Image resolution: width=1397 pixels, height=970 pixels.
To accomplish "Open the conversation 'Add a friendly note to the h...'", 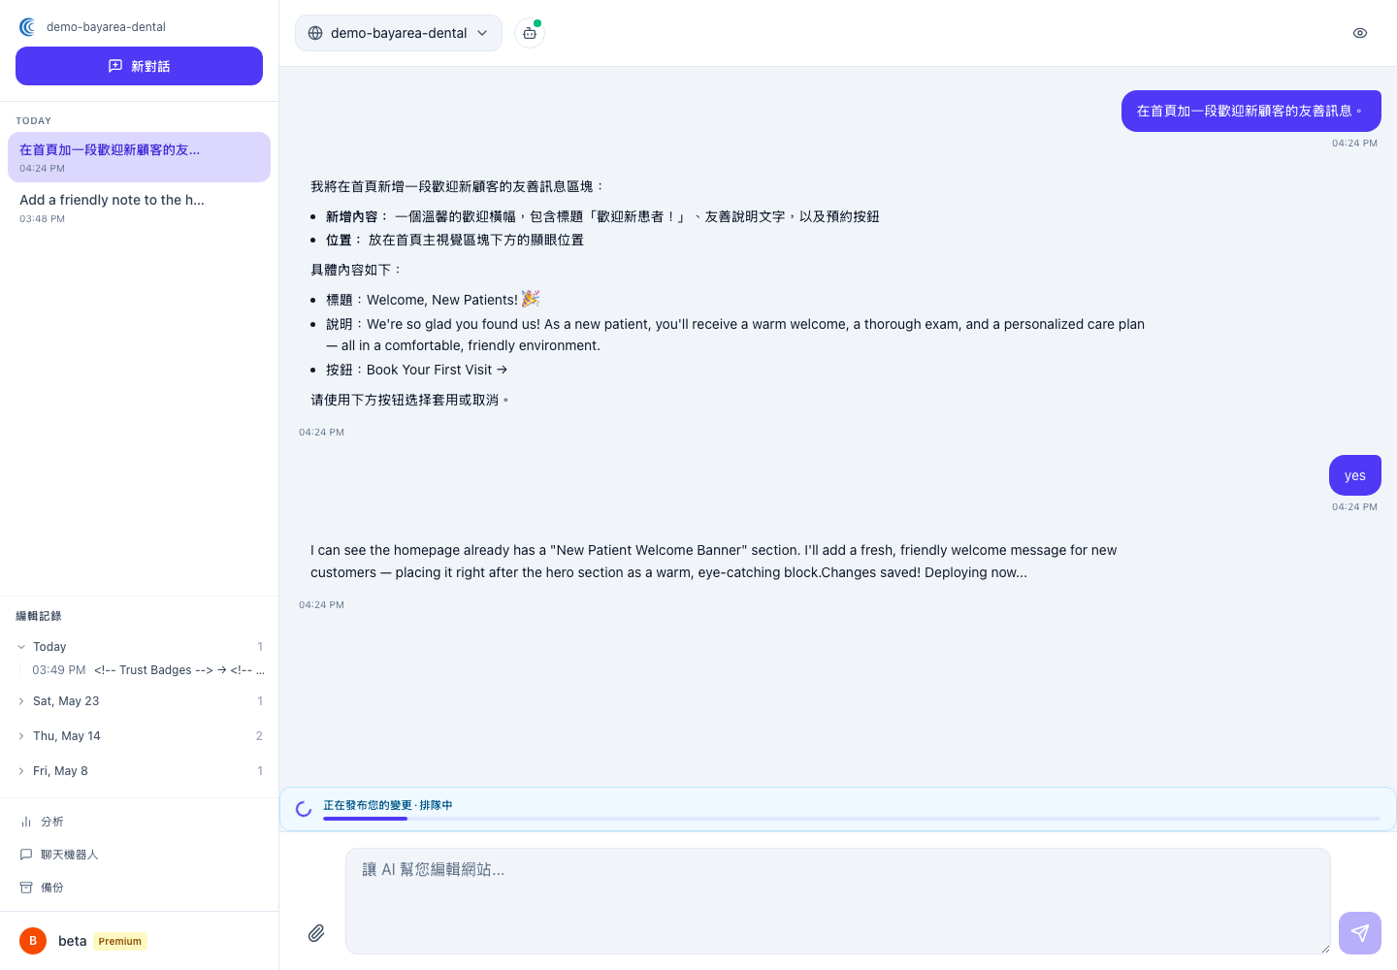I will point(139,208).
